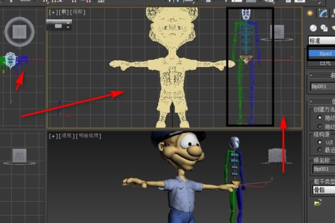Select first 拖动 creation method radio
This screenshot has height=223, width=335.
319,118
